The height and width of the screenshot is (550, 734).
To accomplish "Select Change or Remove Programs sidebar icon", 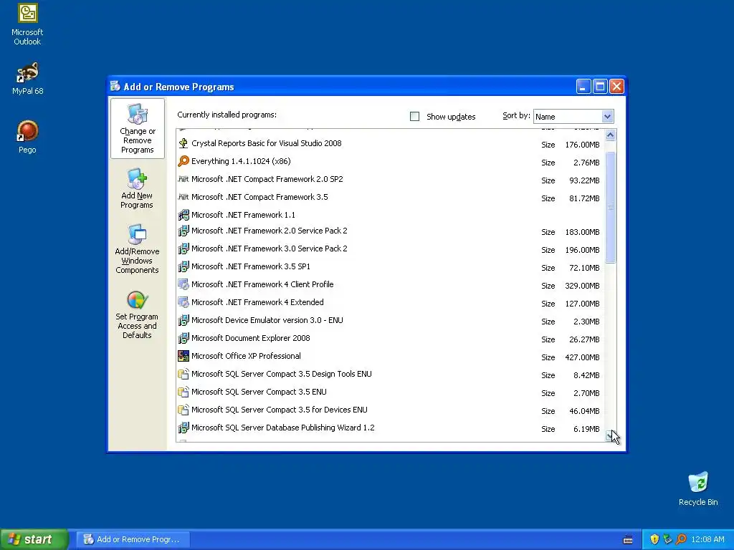I will (138, 129).
